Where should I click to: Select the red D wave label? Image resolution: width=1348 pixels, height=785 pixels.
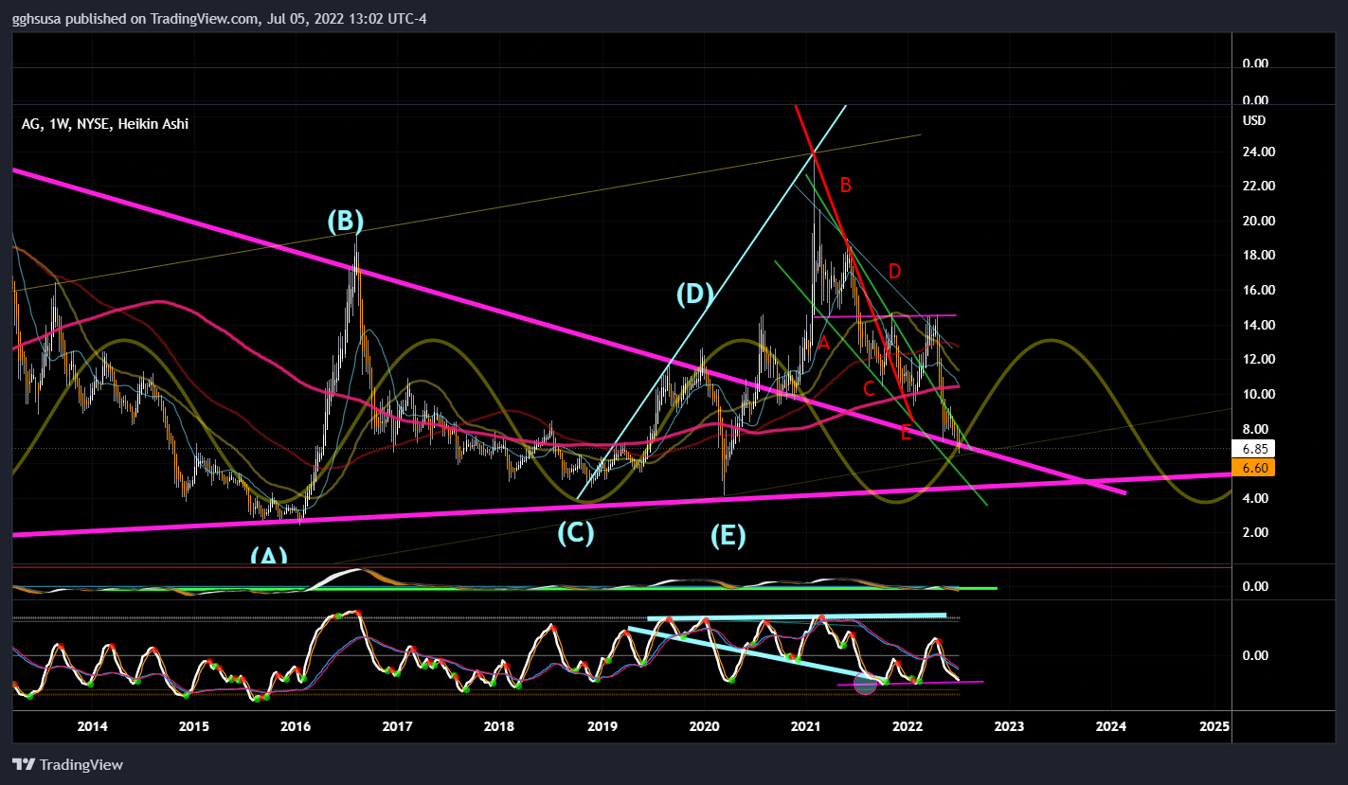(894, 272)
